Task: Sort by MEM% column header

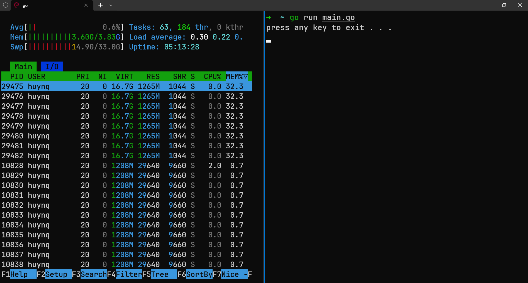Action: tap(237, 76)
